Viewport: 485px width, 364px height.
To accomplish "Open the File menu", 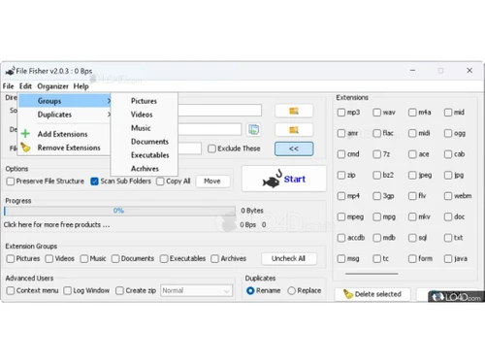I will pos(9,86).
